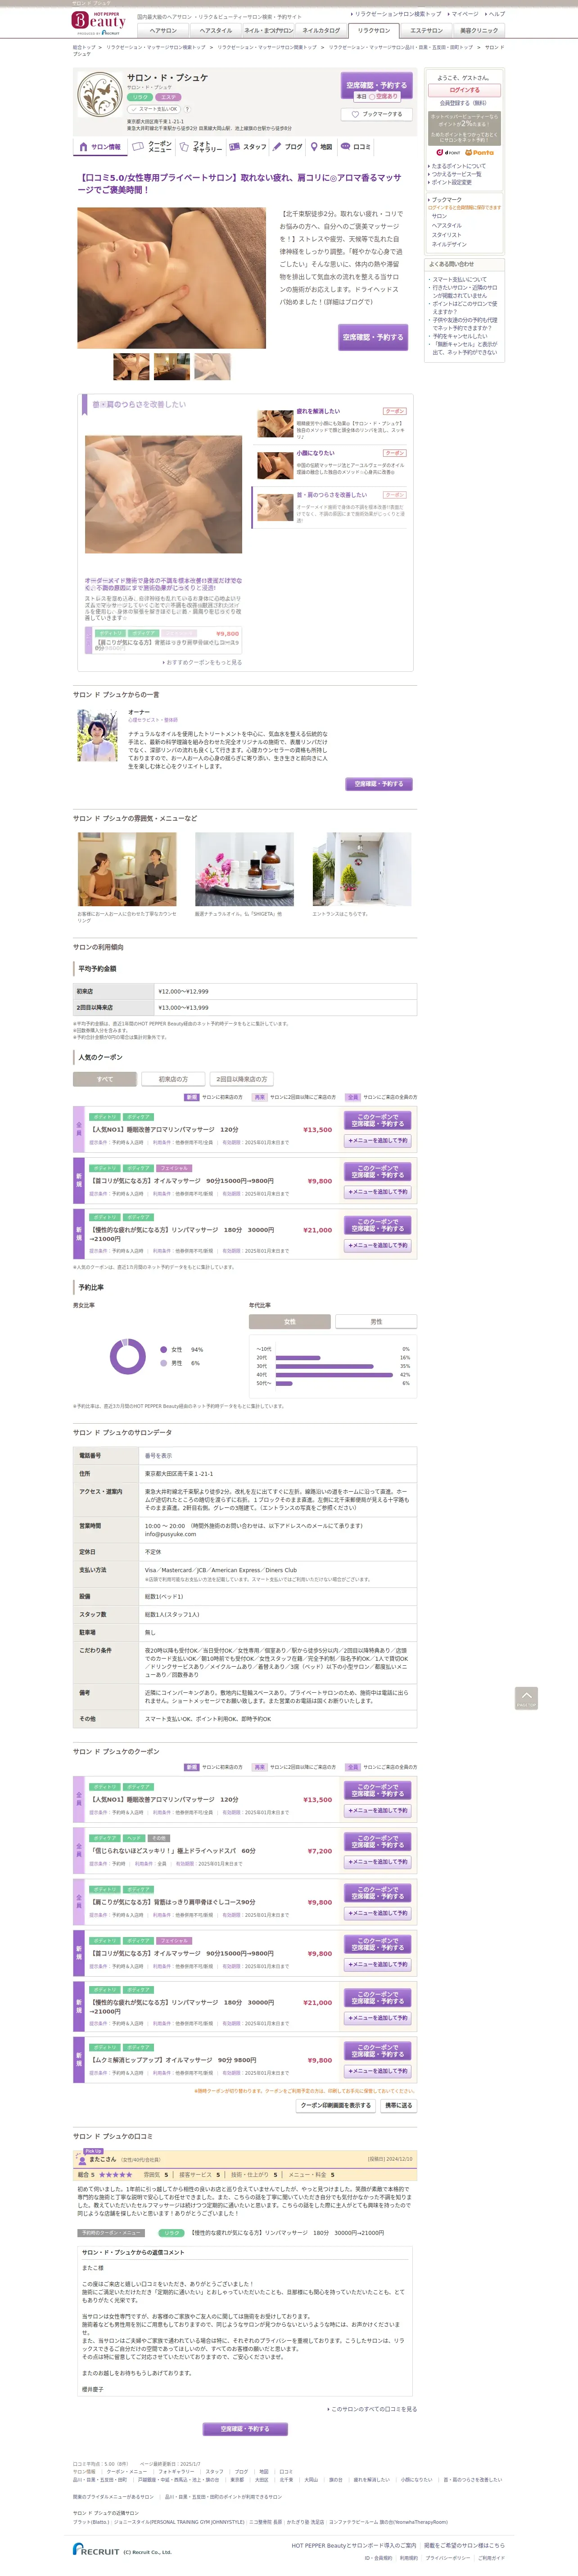Click the RECRUIT logo in footer
Viewport: 578px width, 2576px height.
[x=96, y=2549]
